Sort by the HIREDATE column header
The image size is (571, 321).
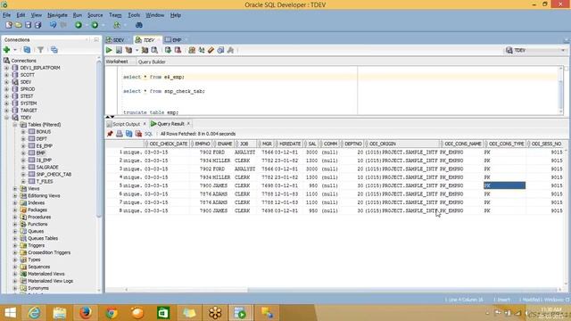[x=289, y=144]
